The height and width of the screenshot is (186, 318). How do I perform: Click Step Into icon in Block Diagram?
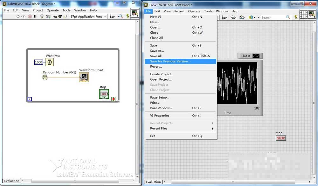pos(55,17)
